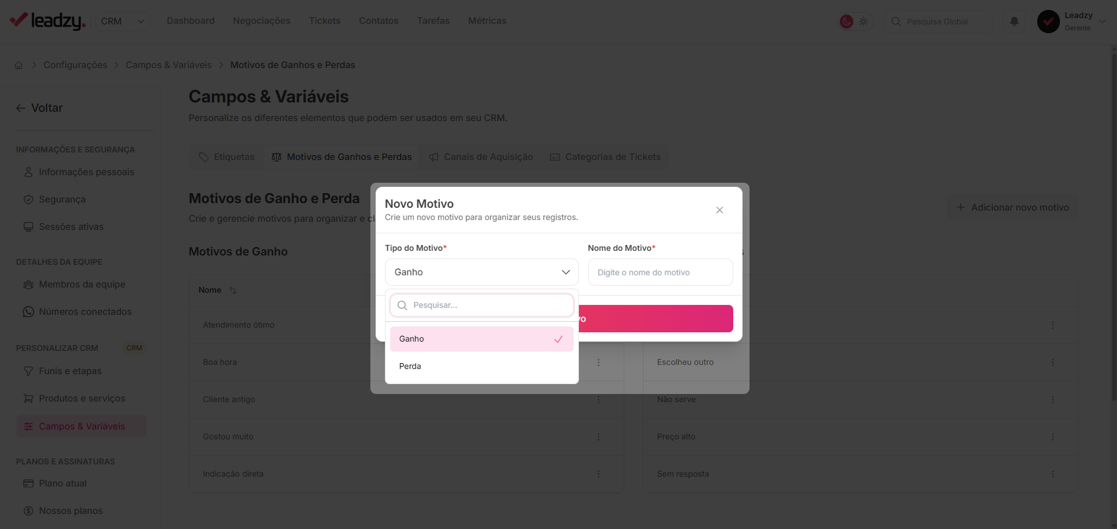Open the actions menu for Não serve
The height and width of the screenshot is (529, 1117).
(x=1052, y=400)
